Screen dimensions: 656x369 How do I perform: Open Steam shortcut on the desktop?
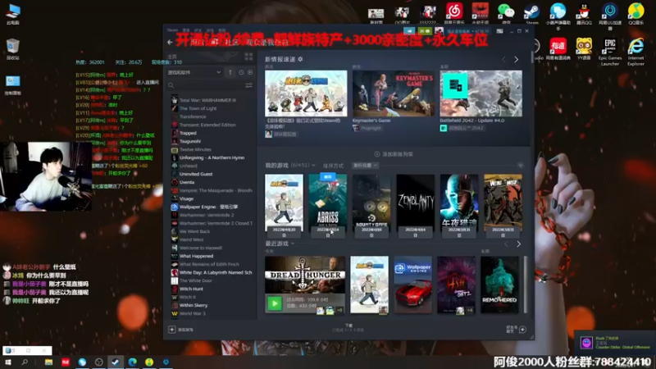pos(531,14)
